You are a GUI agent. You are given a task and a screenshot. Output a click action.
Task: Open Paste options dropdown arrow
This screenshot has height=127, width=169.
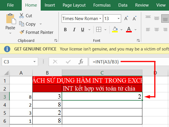click(x=10, y=33)
